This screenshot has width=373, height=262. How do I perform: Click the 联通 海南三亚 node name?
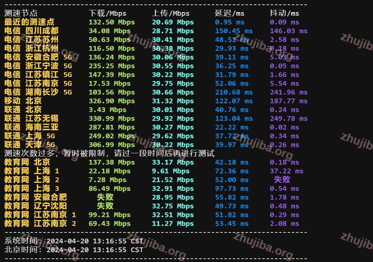point(31,127)
